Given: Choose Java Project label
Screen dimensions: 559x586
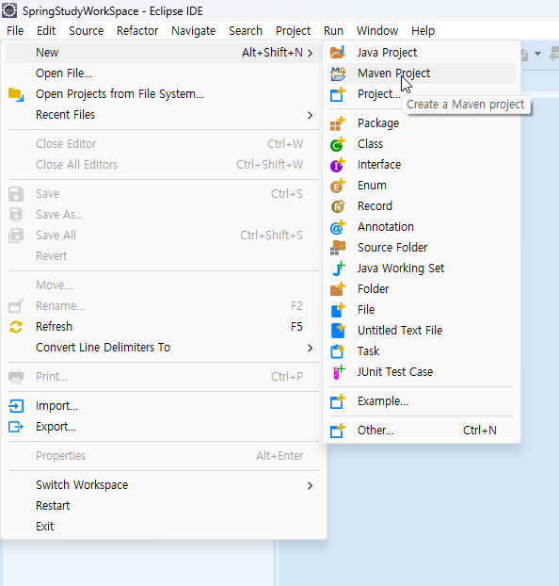Looking at the screenshot, I should (x=387, y=53).
